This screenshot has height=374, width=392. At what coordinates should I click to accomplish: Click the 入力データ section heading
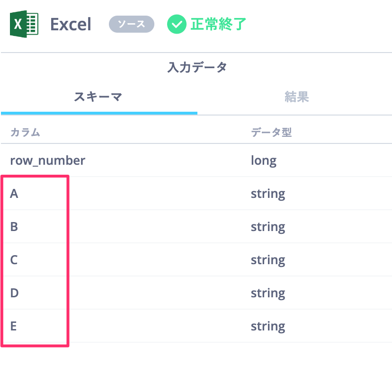point(197,67)
